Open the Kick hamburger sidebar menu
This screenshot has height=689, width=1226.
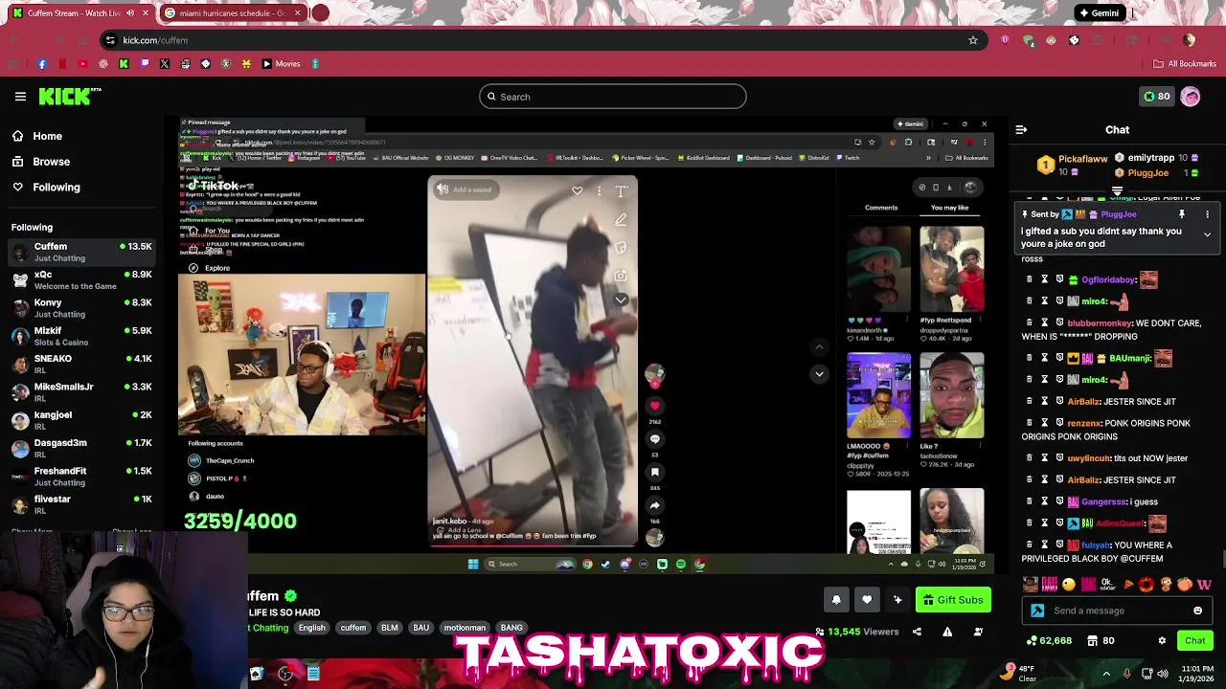tap(20, 97)
